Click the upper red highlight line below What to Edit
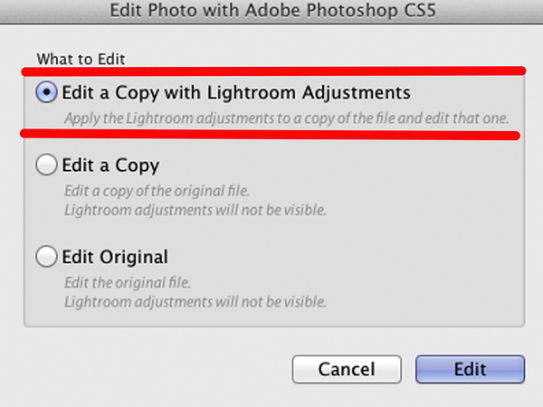Image resolution: width=543 pixels, height=407 pixels. coord(273,71)
